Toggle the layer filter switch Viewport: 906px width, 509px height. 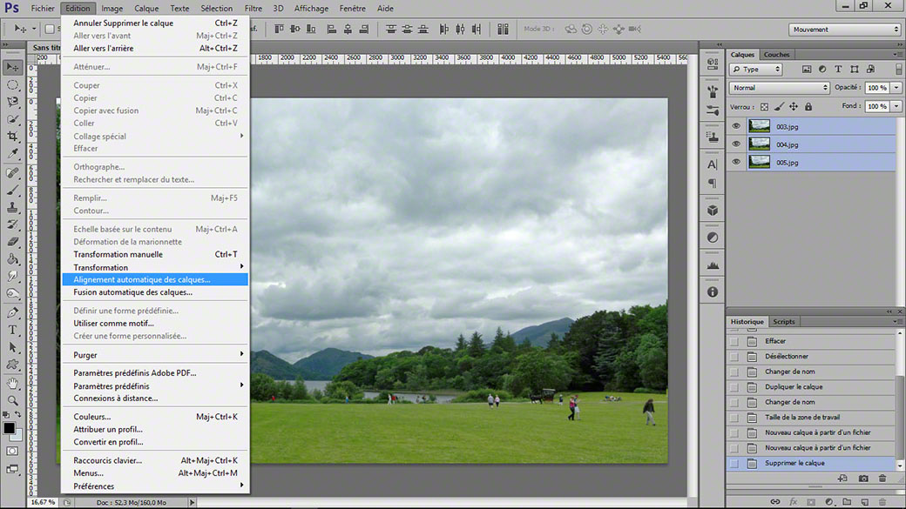click(x=898, y=70)
